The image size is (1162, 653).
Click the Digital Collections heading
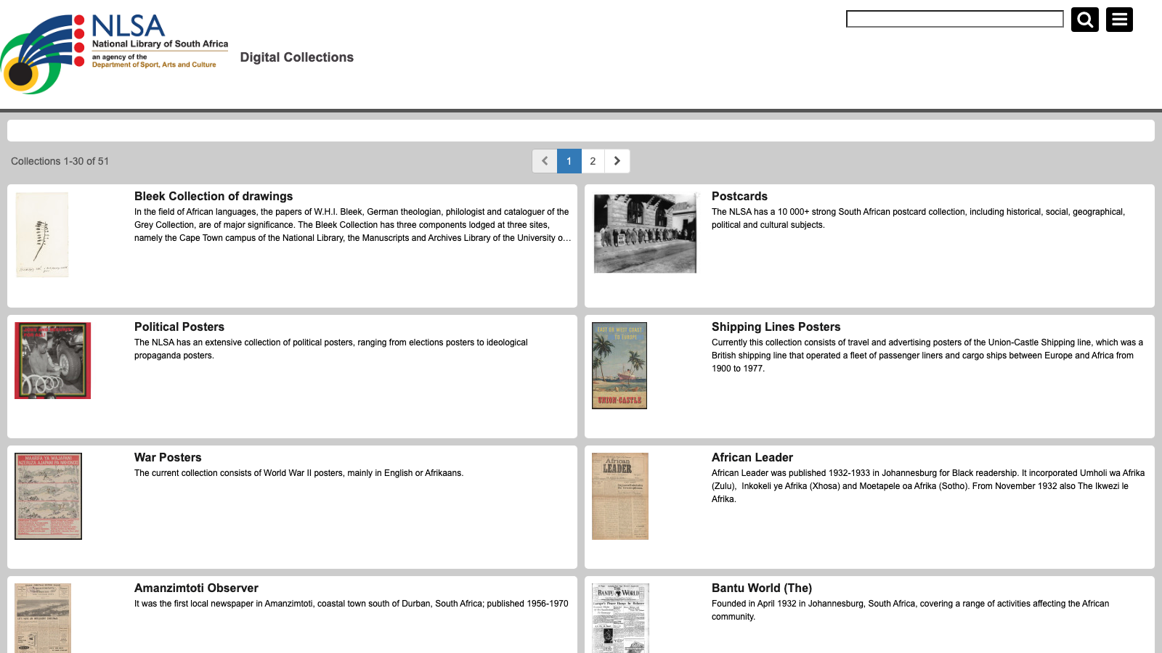click(297, 57)
